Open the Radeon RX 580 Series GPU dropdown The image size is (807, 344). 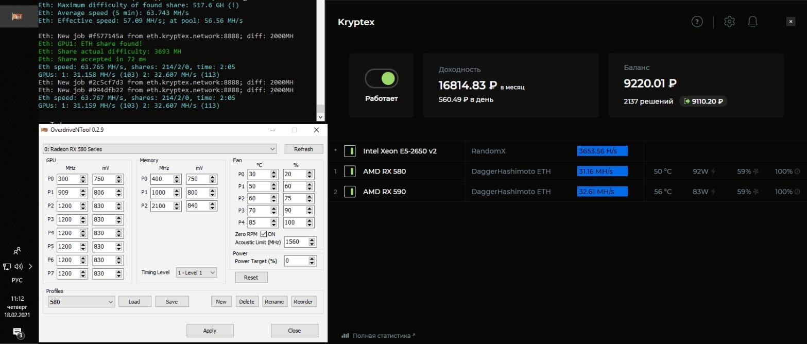160,149
